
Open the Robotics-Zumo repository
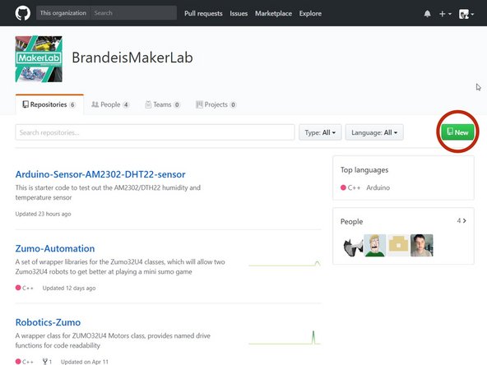pos(48,322)
